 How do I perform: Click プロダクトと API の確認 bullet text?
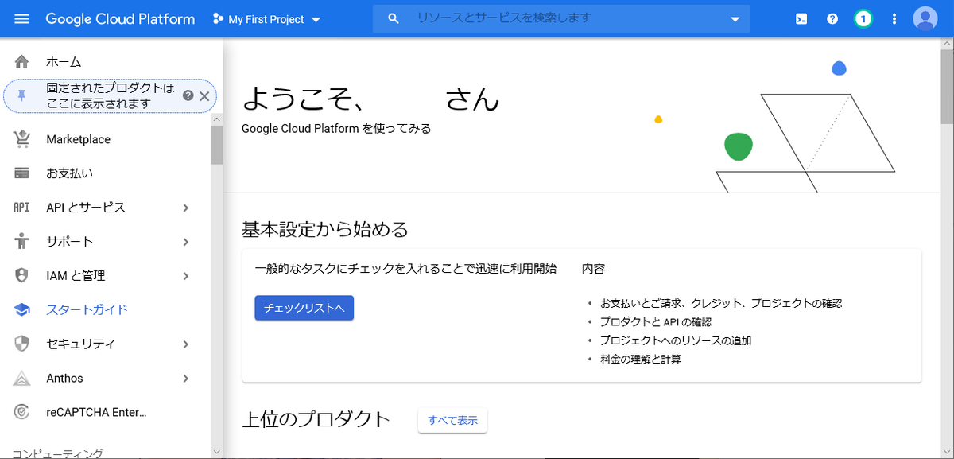click(x=656, y=322)
